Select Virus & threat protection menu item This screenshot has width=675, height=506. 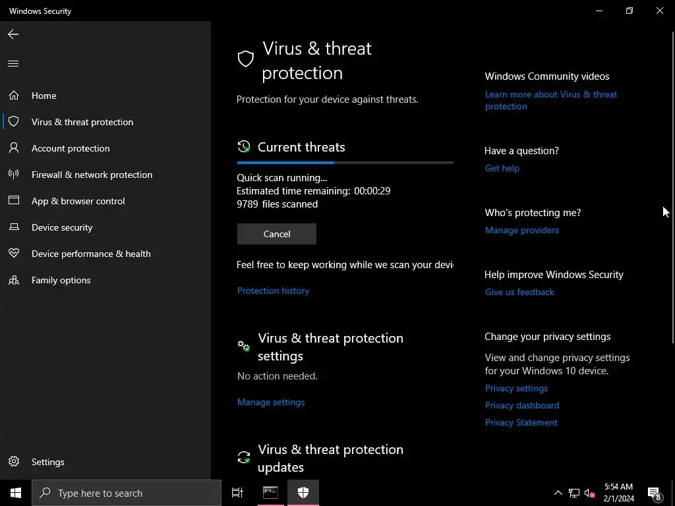(x=82, y=122)
